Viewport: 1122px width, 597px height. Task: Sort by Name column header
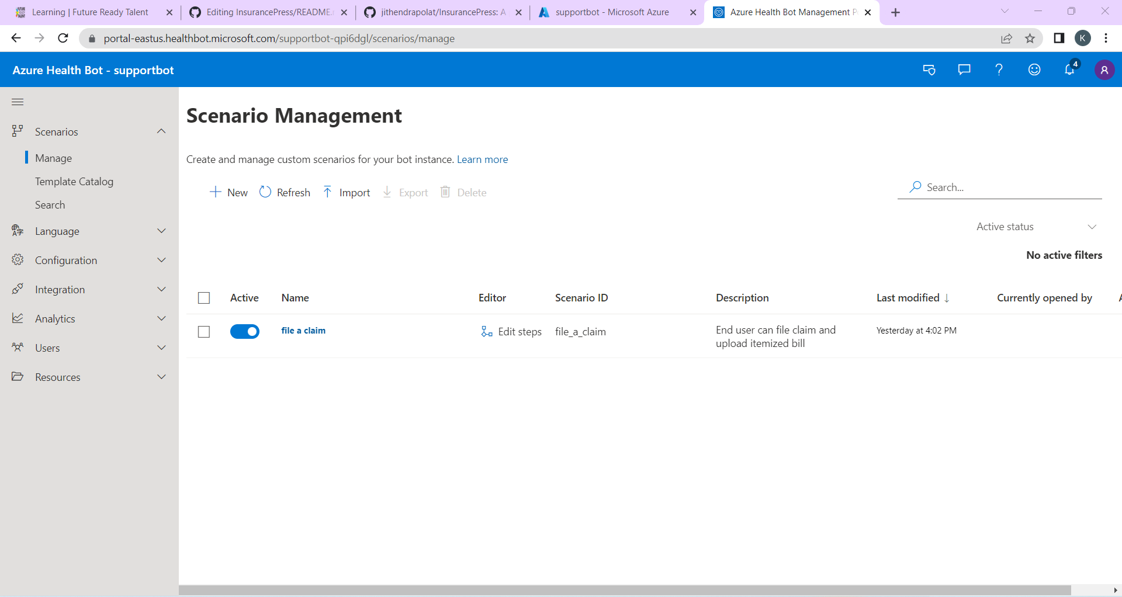[x=295, y=298]
